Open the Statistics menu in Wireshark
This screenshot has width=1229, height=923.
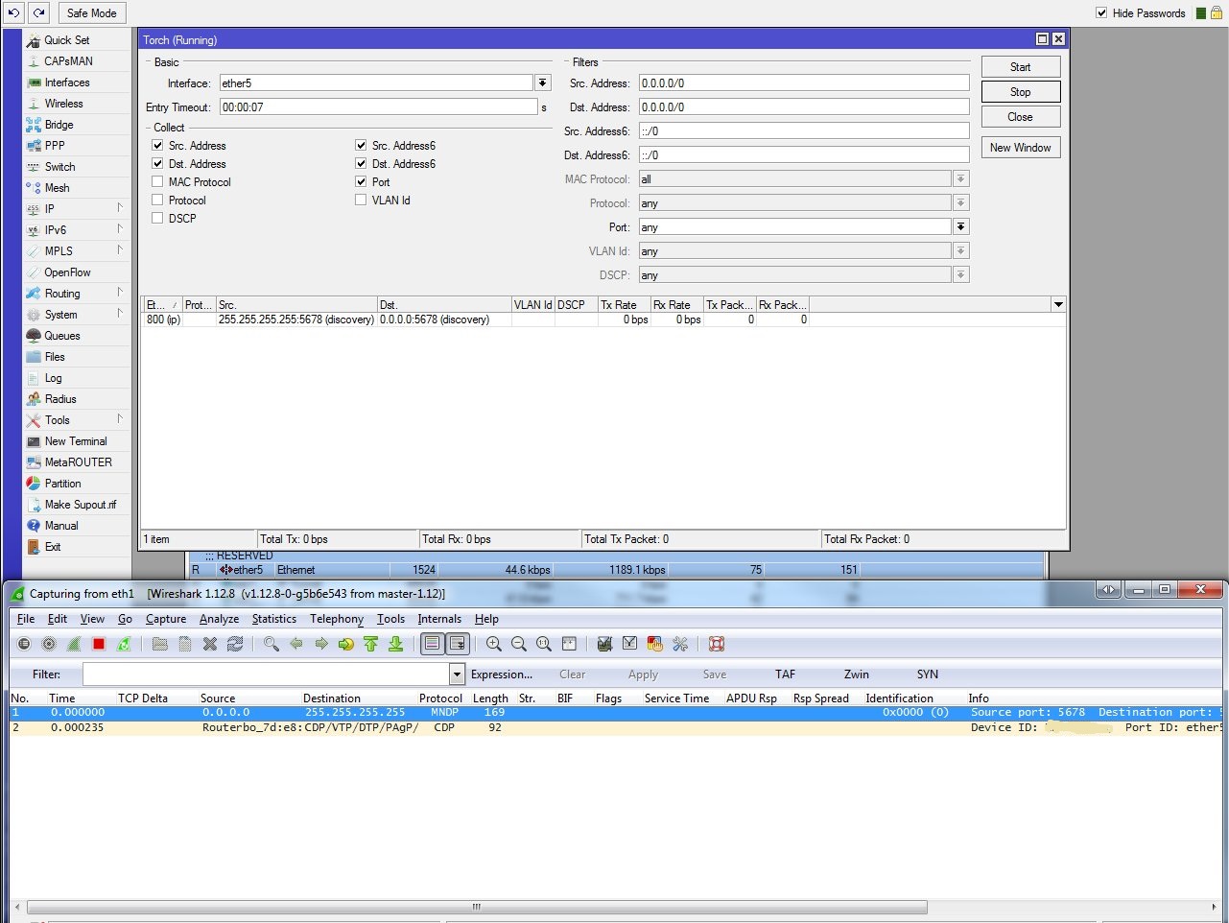[273, 619]
